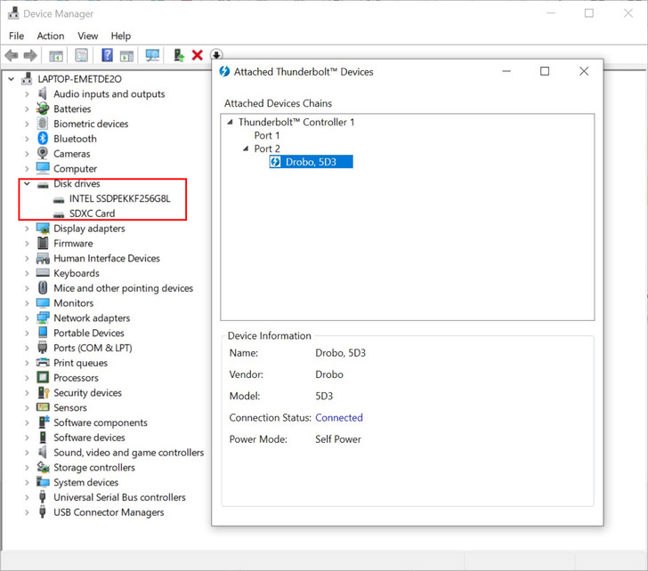Open the Action menu
This screenshot has height=571, width=648.
[x=50, y=36]
